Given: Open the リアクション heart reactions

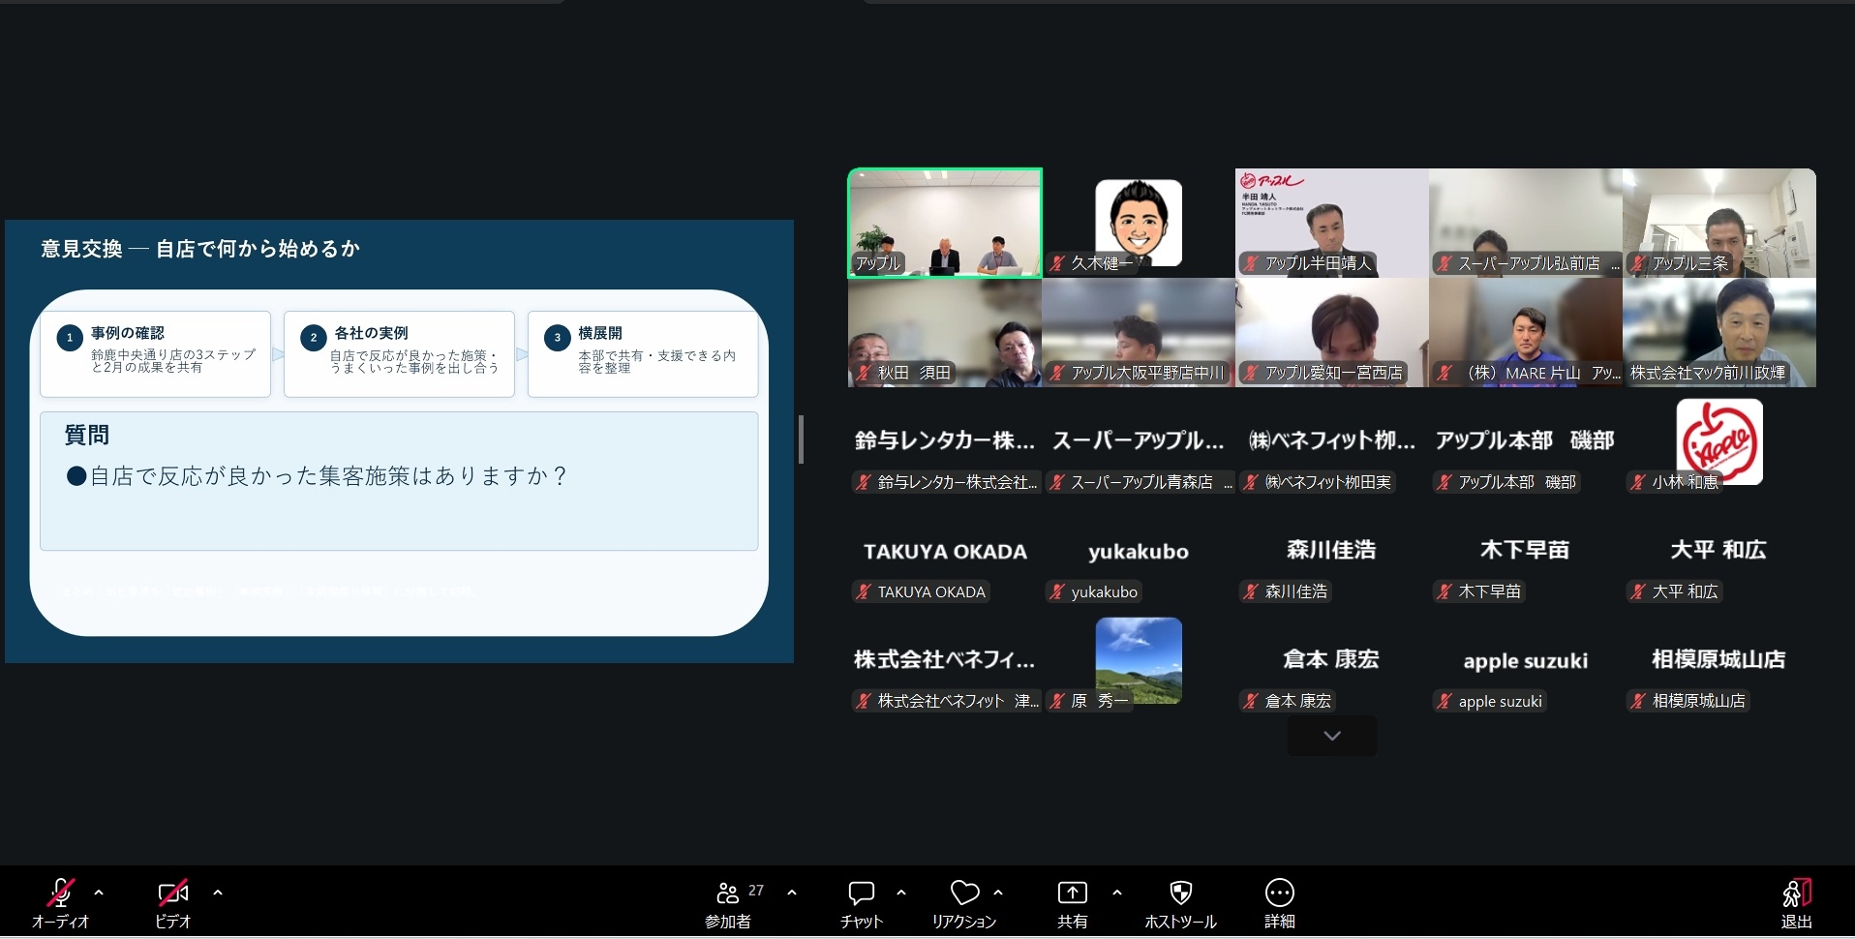Looking at the screenshot, I should (964, 903).
